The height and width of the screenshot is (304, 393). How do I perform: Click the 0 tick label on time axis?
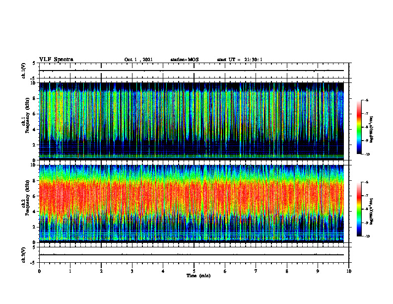pos(39,271)
